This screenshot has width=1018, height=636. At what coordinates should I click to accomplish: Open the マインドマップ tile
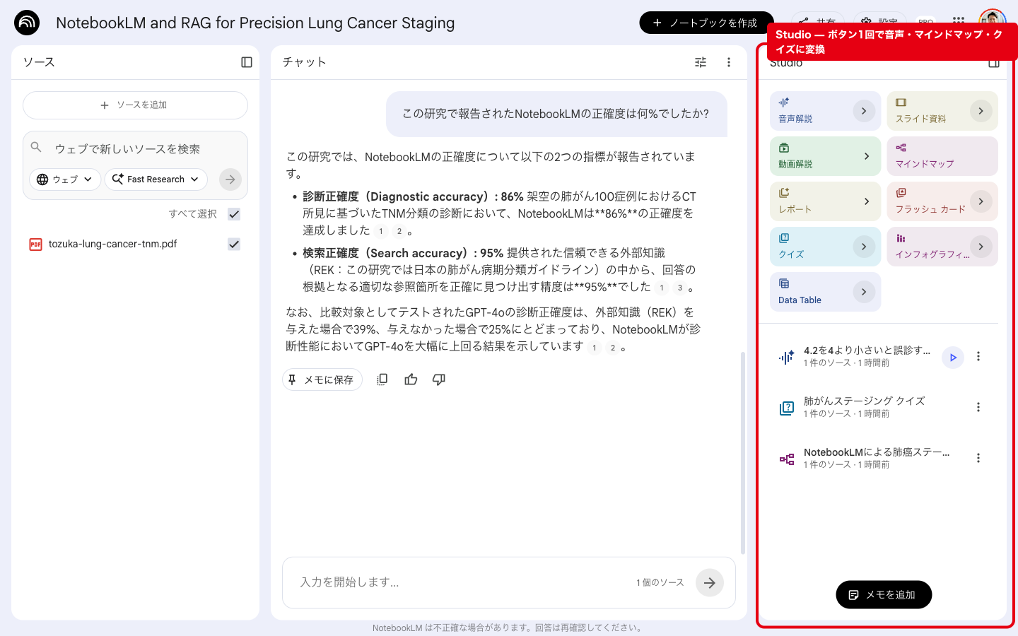click(x=942, y=156)
